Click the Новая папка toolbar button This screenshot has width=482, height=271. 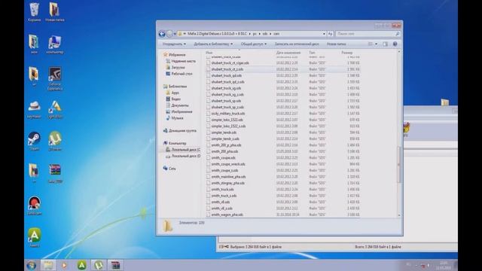[x=336, y=44]
